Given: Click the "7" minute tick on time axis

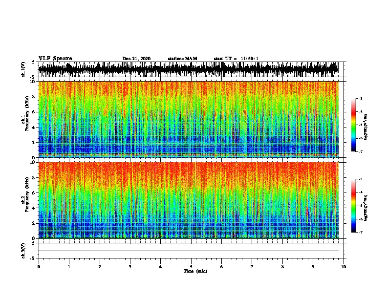Looking at the screenshot, I should [x=252, y=266].
